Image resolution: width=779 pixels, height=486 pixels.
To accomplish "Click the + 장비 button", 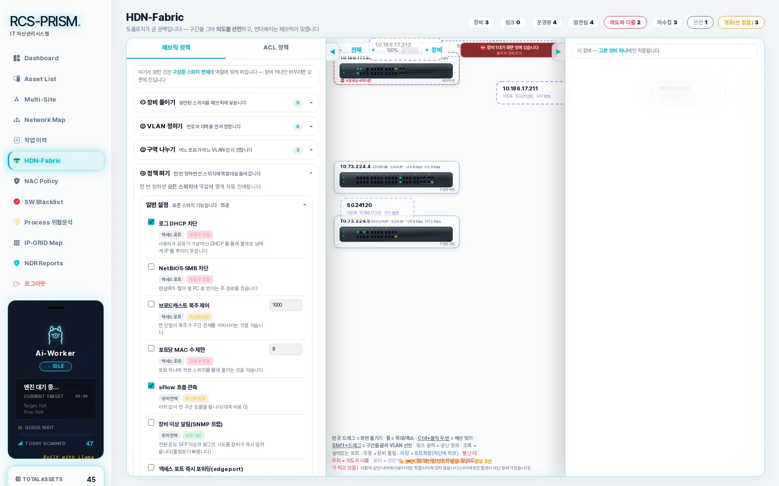I will [433, 50].
